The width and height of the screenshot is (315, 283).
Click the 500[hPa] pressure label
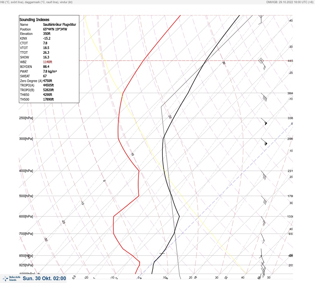26,196
